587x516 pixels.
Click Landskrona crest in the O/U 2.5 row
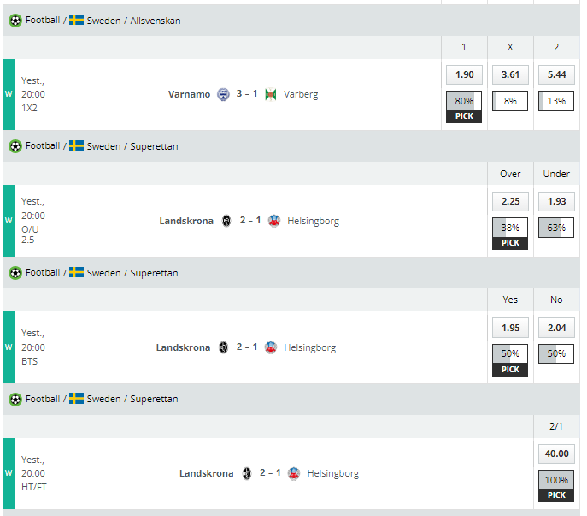226,221
